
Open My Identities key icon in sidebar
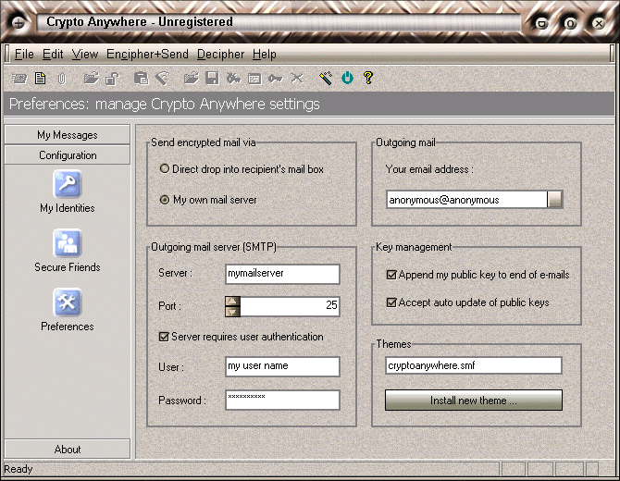(68, 184)
